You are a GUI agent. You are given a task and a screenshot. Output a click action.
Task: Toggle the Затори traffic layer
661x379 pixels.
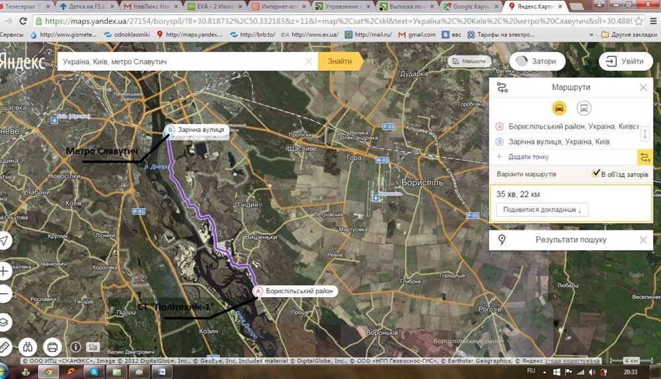[537, 61]
